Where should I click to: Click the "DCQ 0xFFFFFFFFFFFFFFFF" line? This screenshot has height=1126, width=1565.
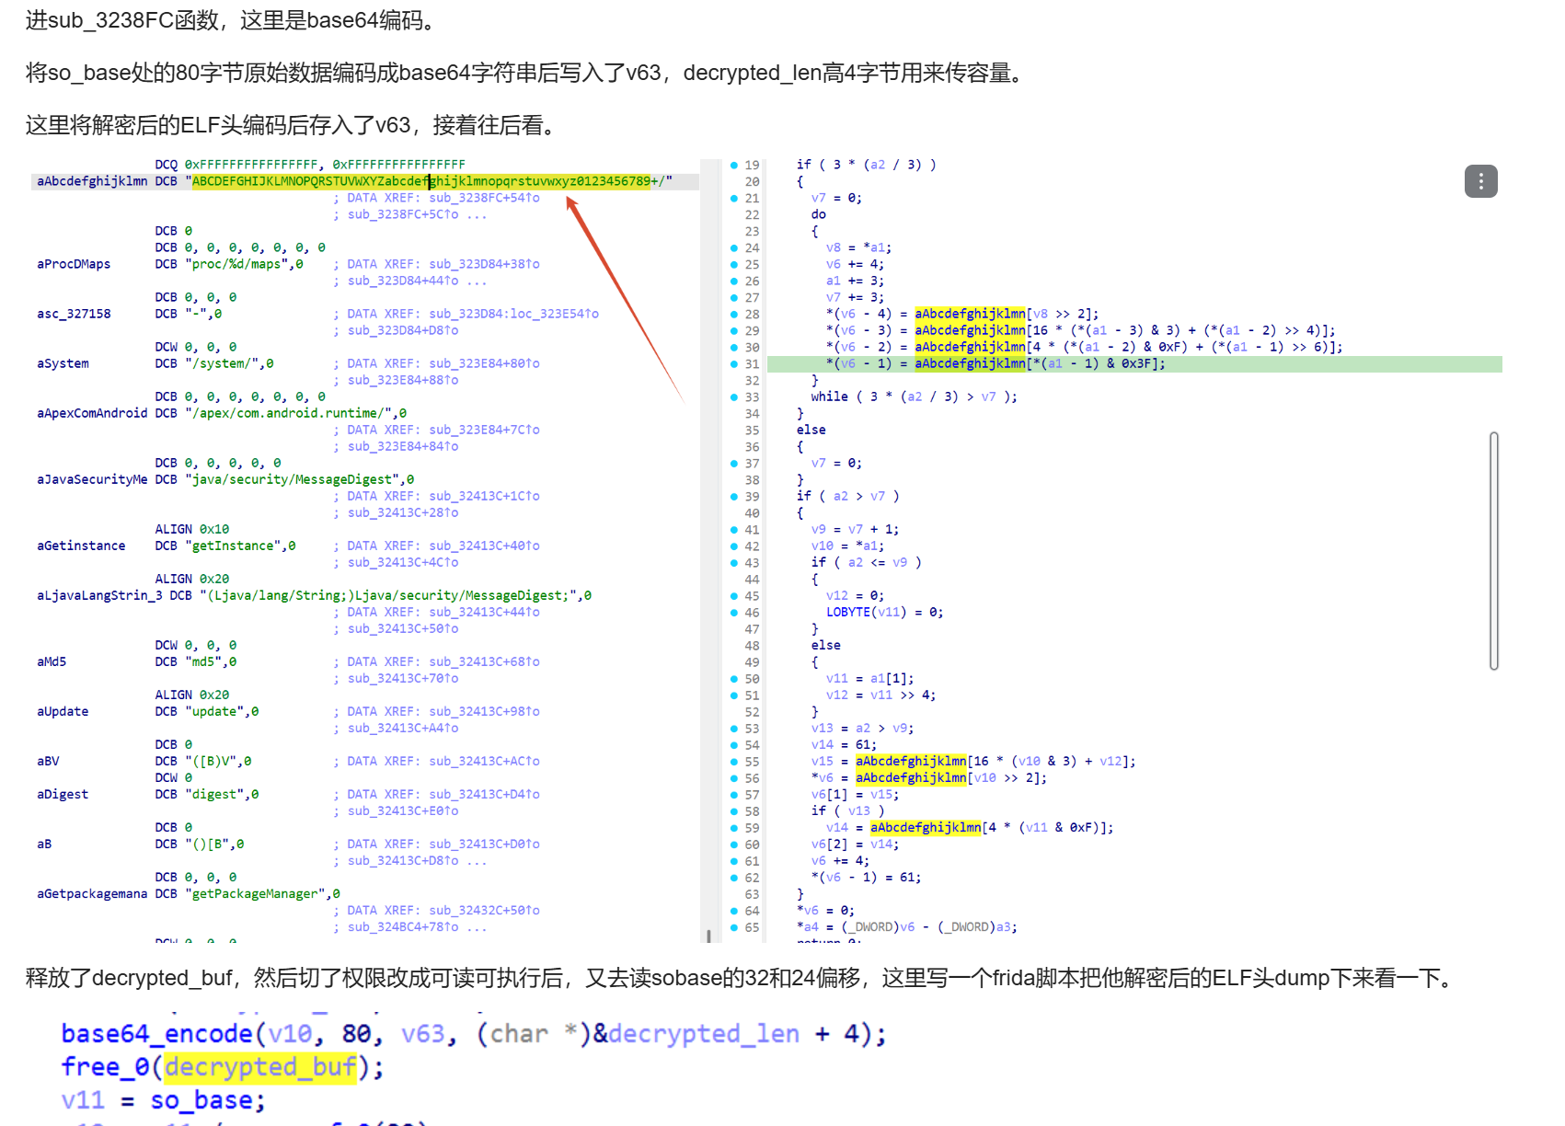[310, 165]
